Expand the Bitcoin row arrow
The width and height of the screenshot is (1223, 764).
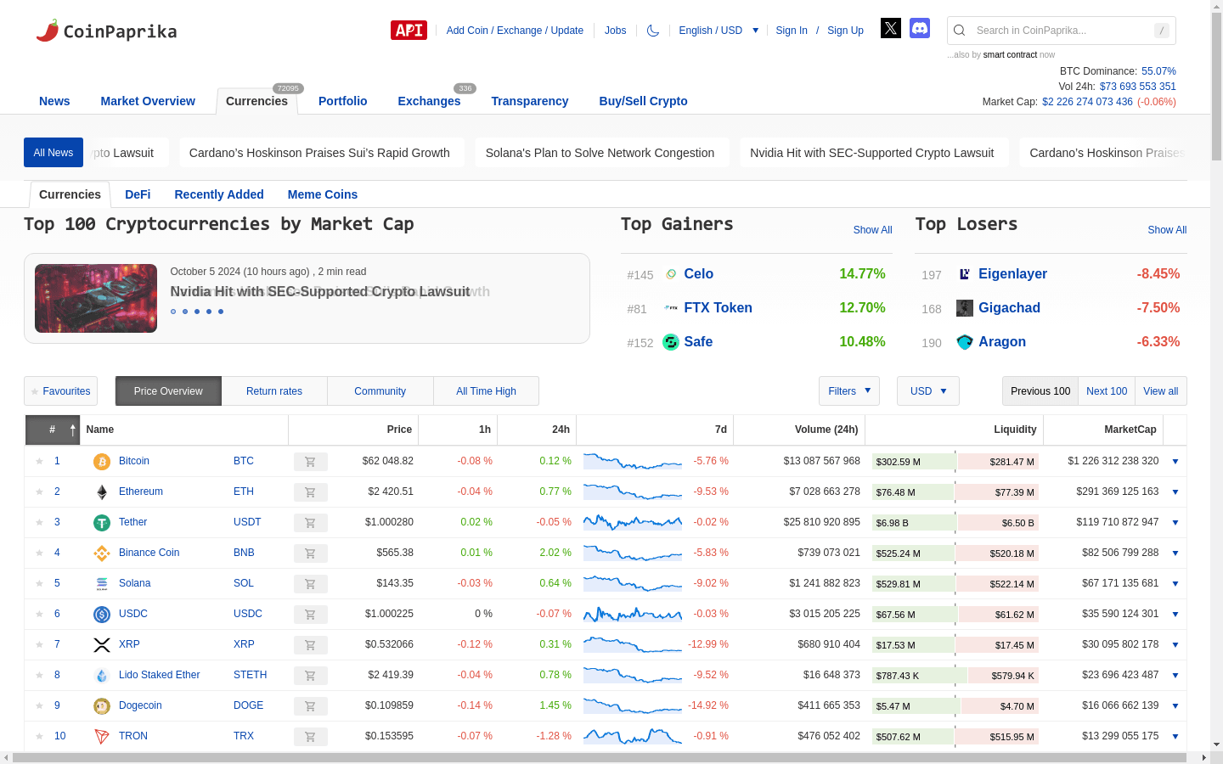point(1175,462)
